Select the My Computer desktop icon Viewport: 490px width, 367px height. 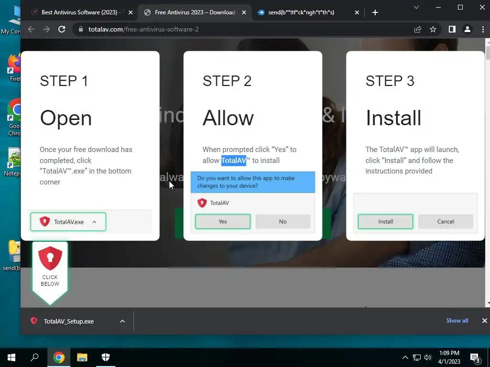[x=11, y=20]
